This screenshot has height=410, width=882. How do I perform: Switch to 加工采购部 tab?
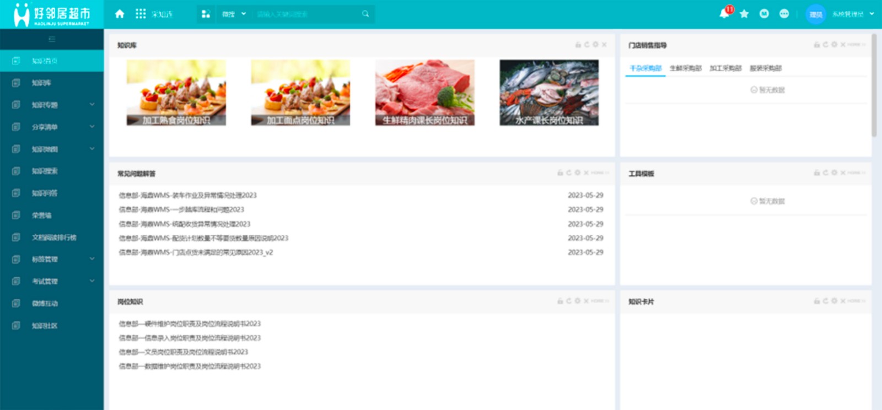(725, 68)
